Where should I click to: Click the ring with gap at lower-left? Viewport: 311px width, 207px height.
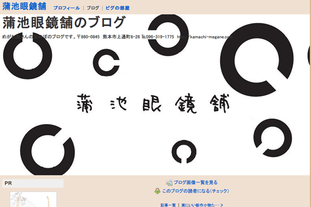[273, 138]
